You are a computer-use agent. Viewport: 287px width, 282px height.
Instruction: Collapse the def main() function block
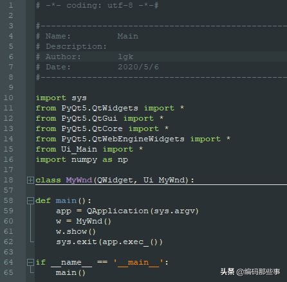pos(30,200)
